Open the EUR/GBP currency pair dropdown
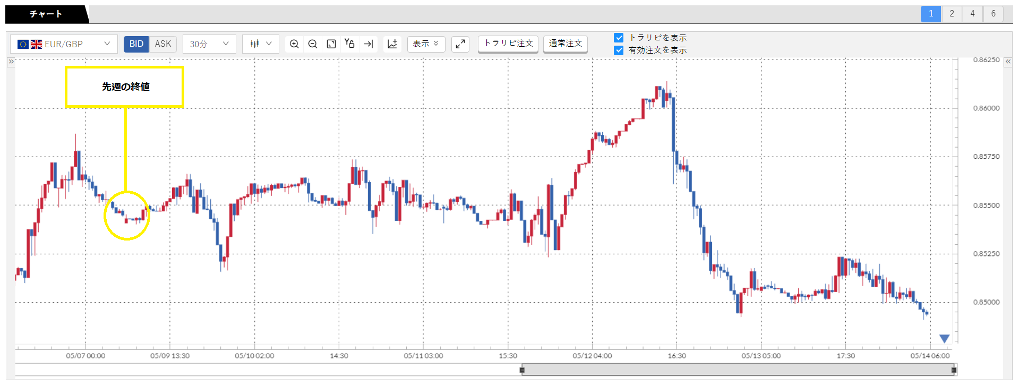The image size is (1019, 386). pos(64,44)
